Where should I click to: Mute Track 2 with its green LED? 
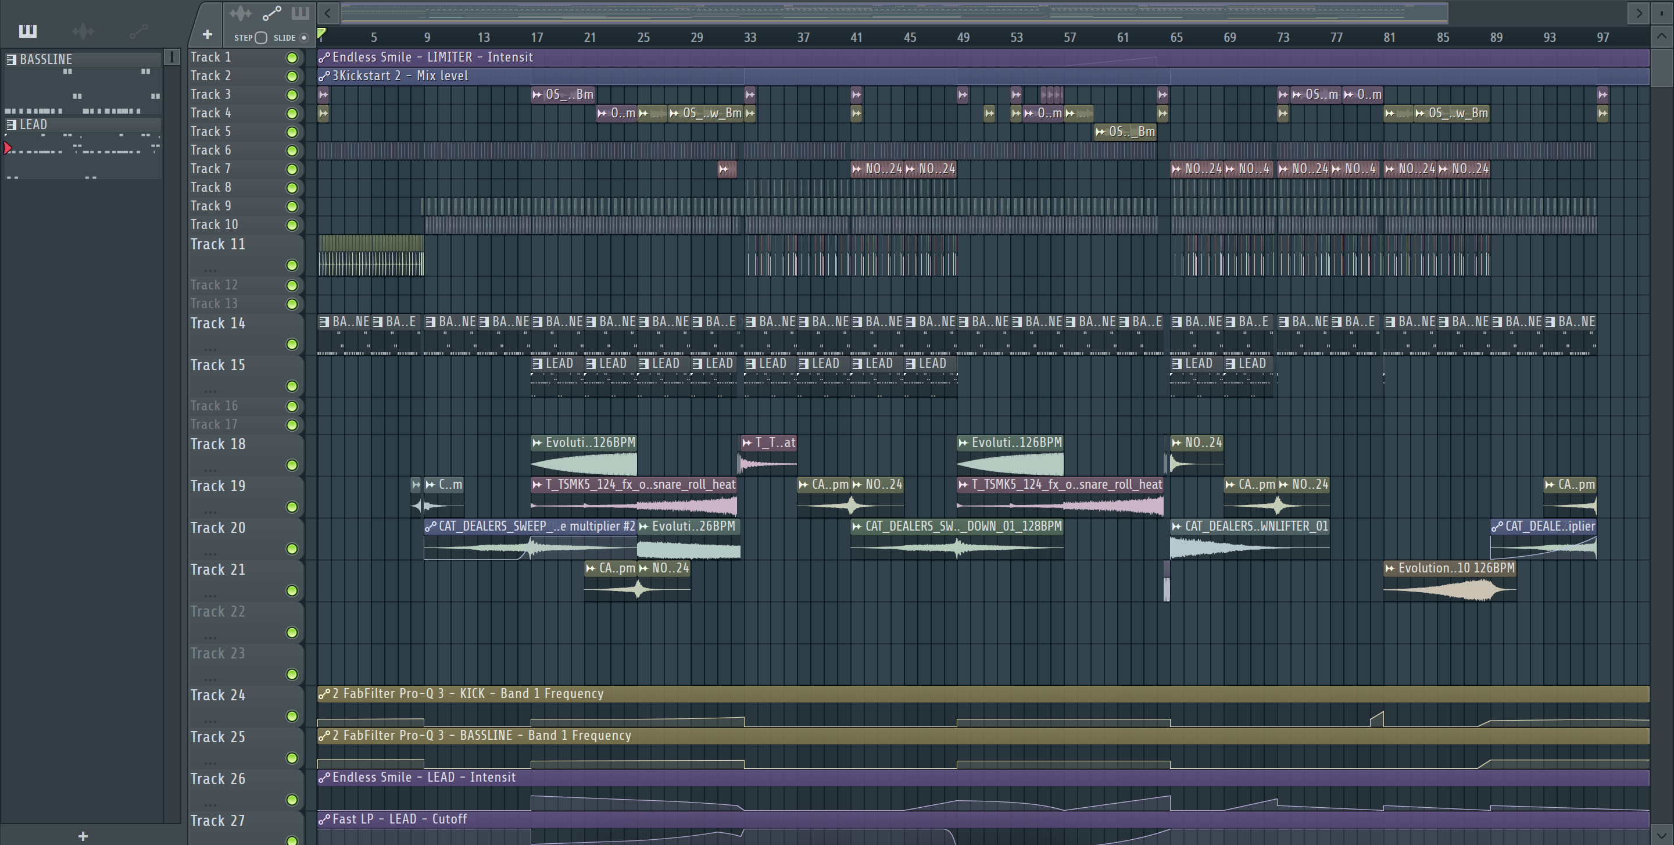coord(292,77)
